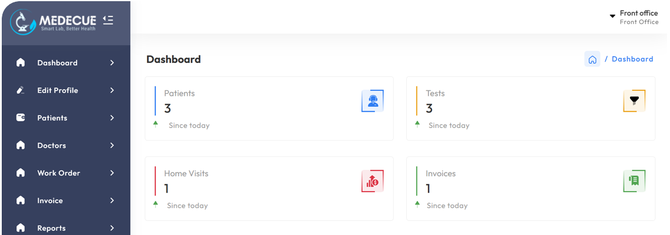Expand the Edit Profile submenu chevron

(x=112, y=90)
